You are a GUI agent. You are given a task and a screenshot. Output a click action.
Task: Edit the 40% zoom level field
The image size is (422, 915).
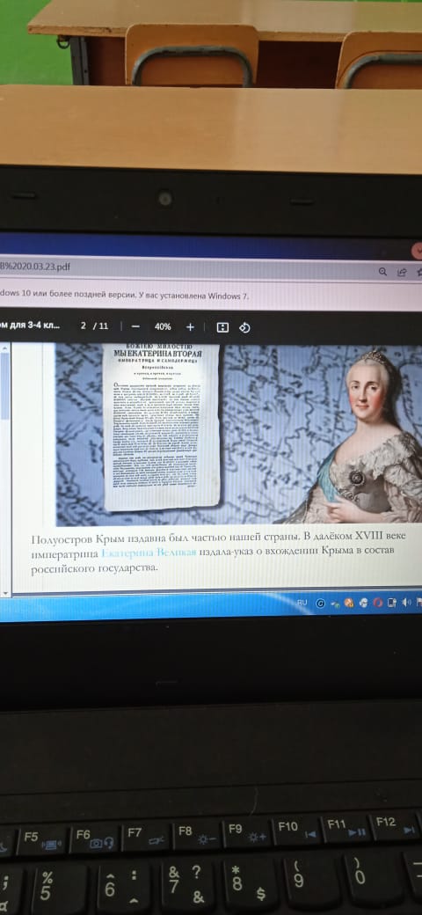[x=163, y=326]
